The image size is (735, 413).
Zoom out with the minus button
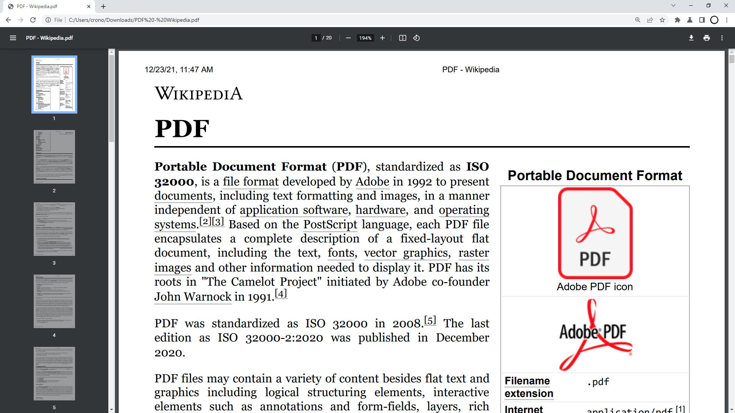tap(348, 38)
